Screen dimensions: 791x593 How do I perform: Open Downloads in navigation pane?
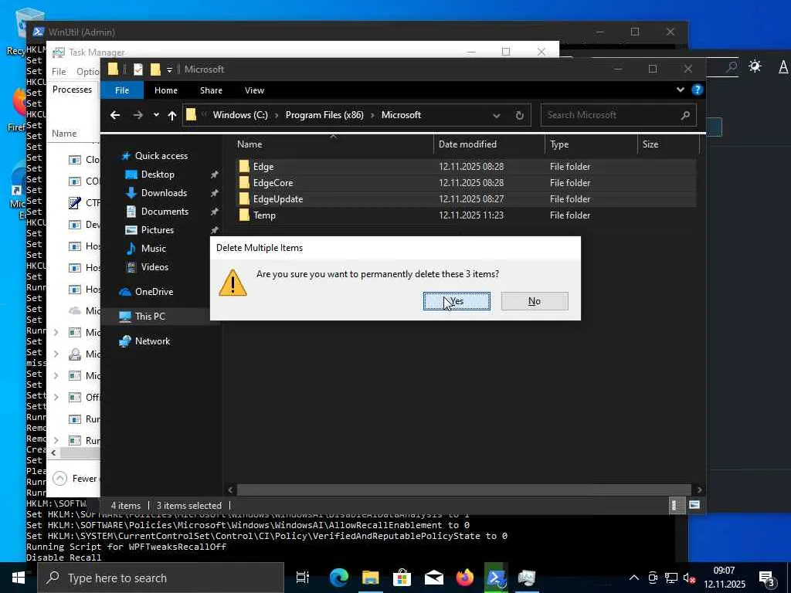164,192
